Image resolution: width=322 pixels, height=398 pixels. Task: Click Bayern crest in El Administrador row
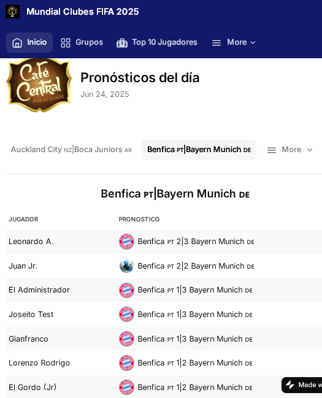pyautogui.click(x=127, y=290)
